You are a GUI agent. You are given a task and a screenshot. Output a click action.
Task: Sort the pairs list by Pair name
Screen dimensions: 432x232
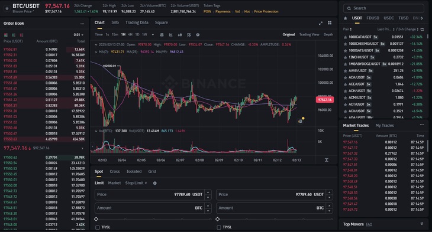tap(347, 29)
